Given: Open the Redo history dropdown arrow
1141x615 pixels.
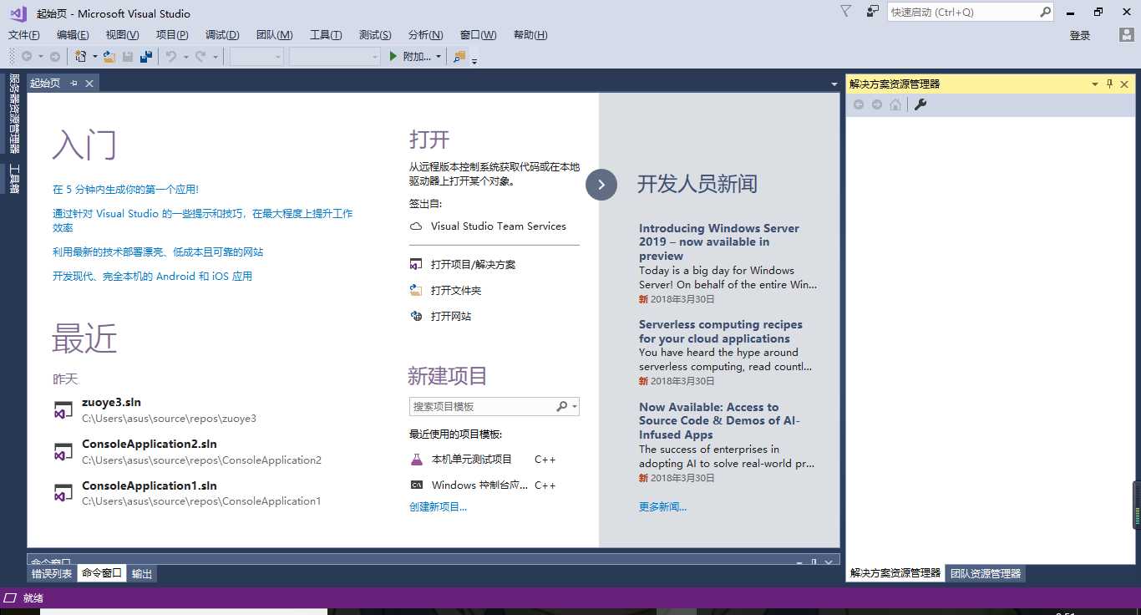Looking at the screenshot, I should coord(215,57).
